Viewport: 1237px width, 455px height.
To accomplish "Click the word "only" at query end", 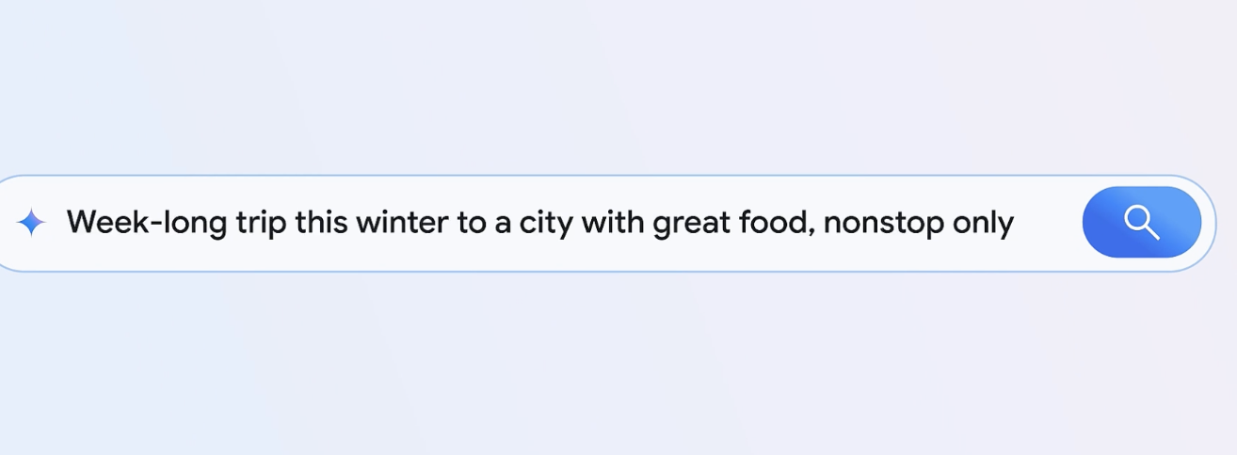I will pos(984,224).
